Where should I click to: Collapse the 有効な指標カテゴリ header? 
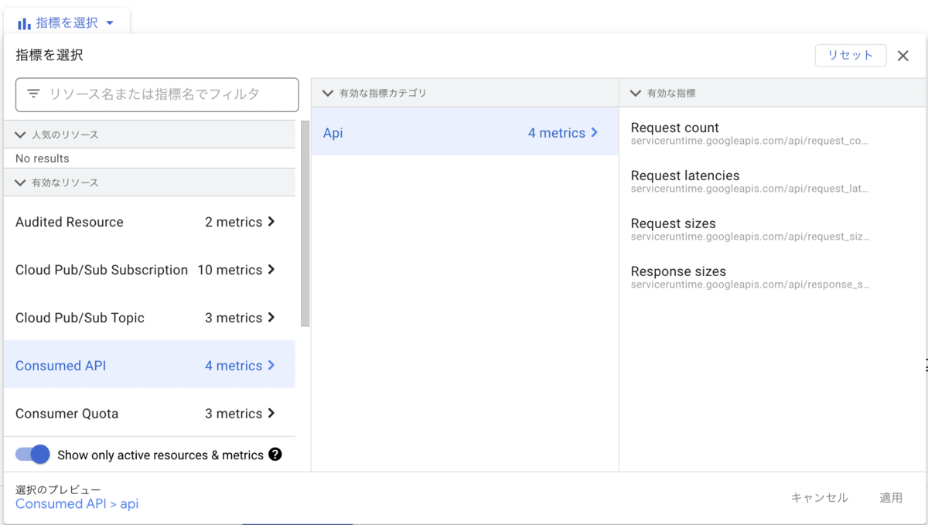click(x=327, y=92)
